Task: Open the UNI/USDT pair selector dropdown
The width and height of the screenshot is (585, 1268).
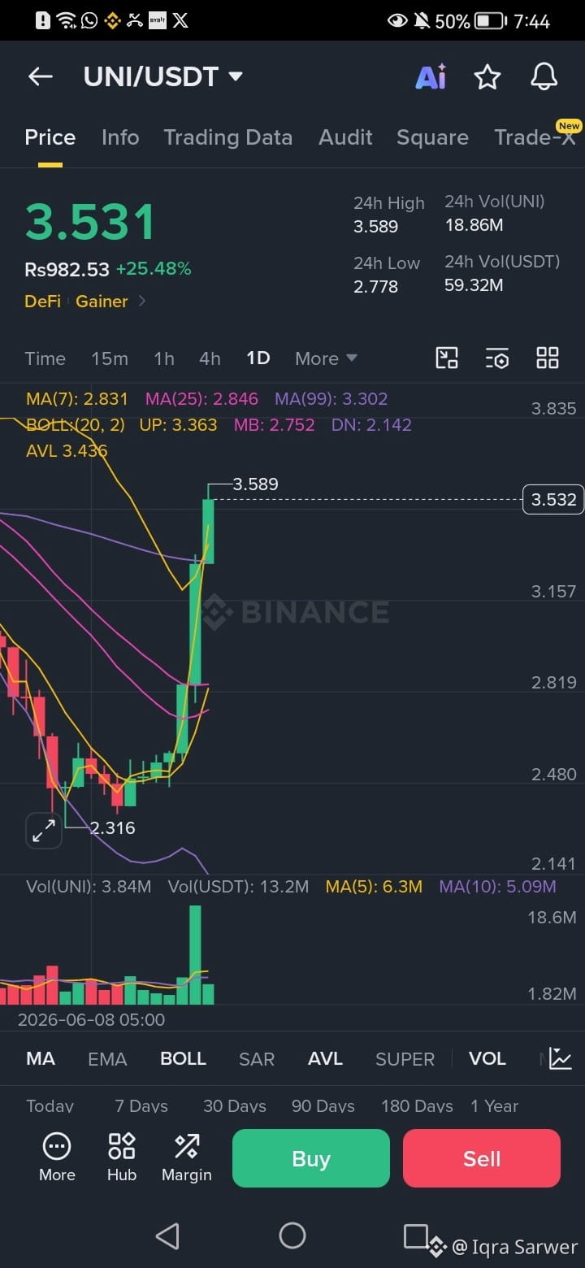Action: tap(163, 76)
